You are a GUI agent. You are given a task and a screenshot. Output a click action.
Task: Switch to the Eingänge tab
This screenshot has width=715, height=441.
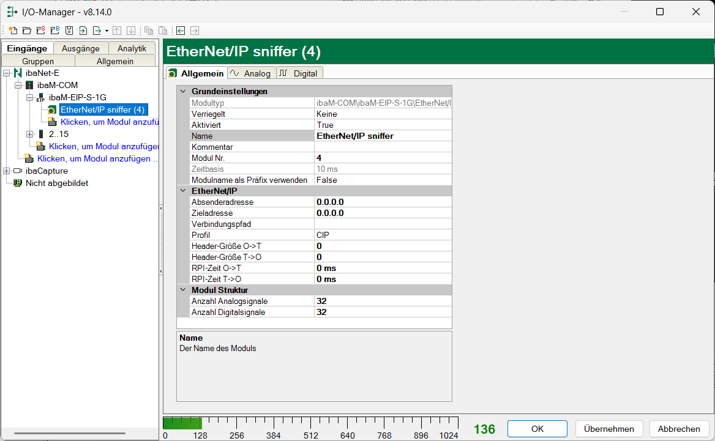28,48
